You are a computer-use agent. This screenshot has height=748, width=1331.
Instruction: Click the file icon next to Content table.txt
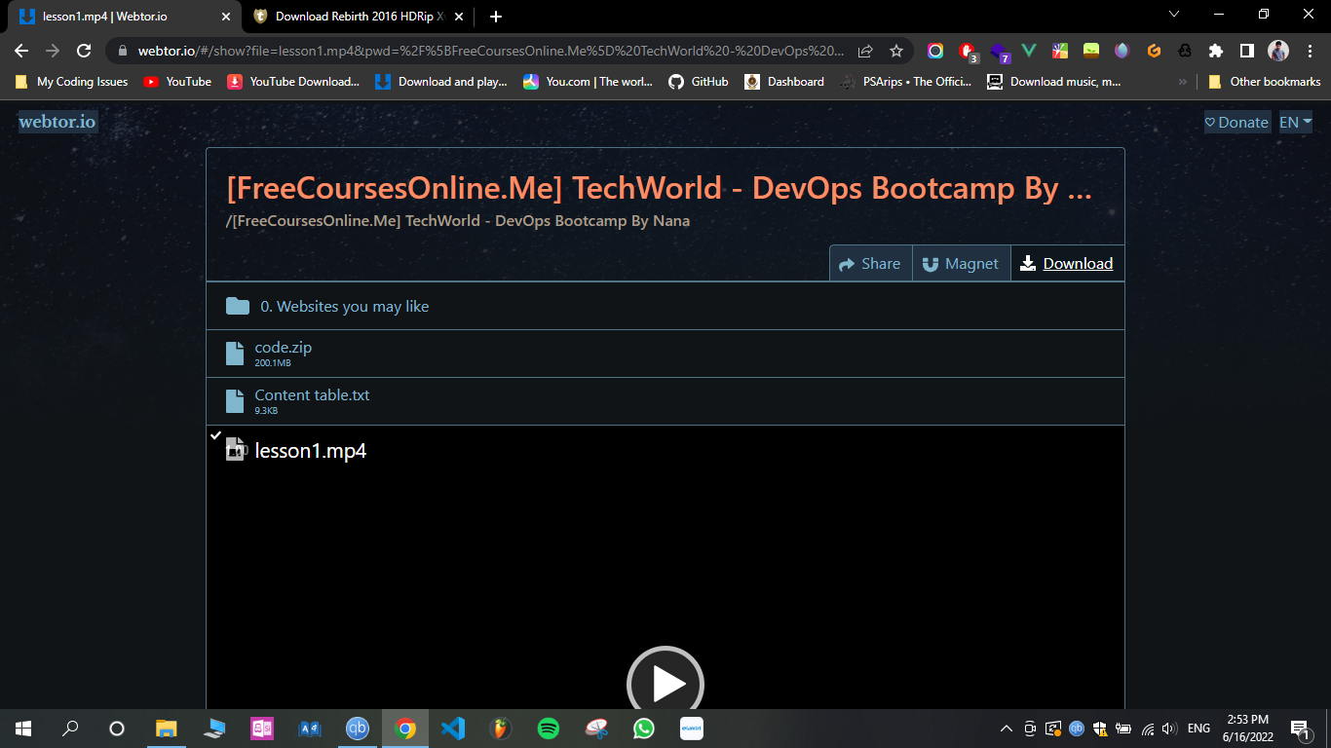[235, 400]
